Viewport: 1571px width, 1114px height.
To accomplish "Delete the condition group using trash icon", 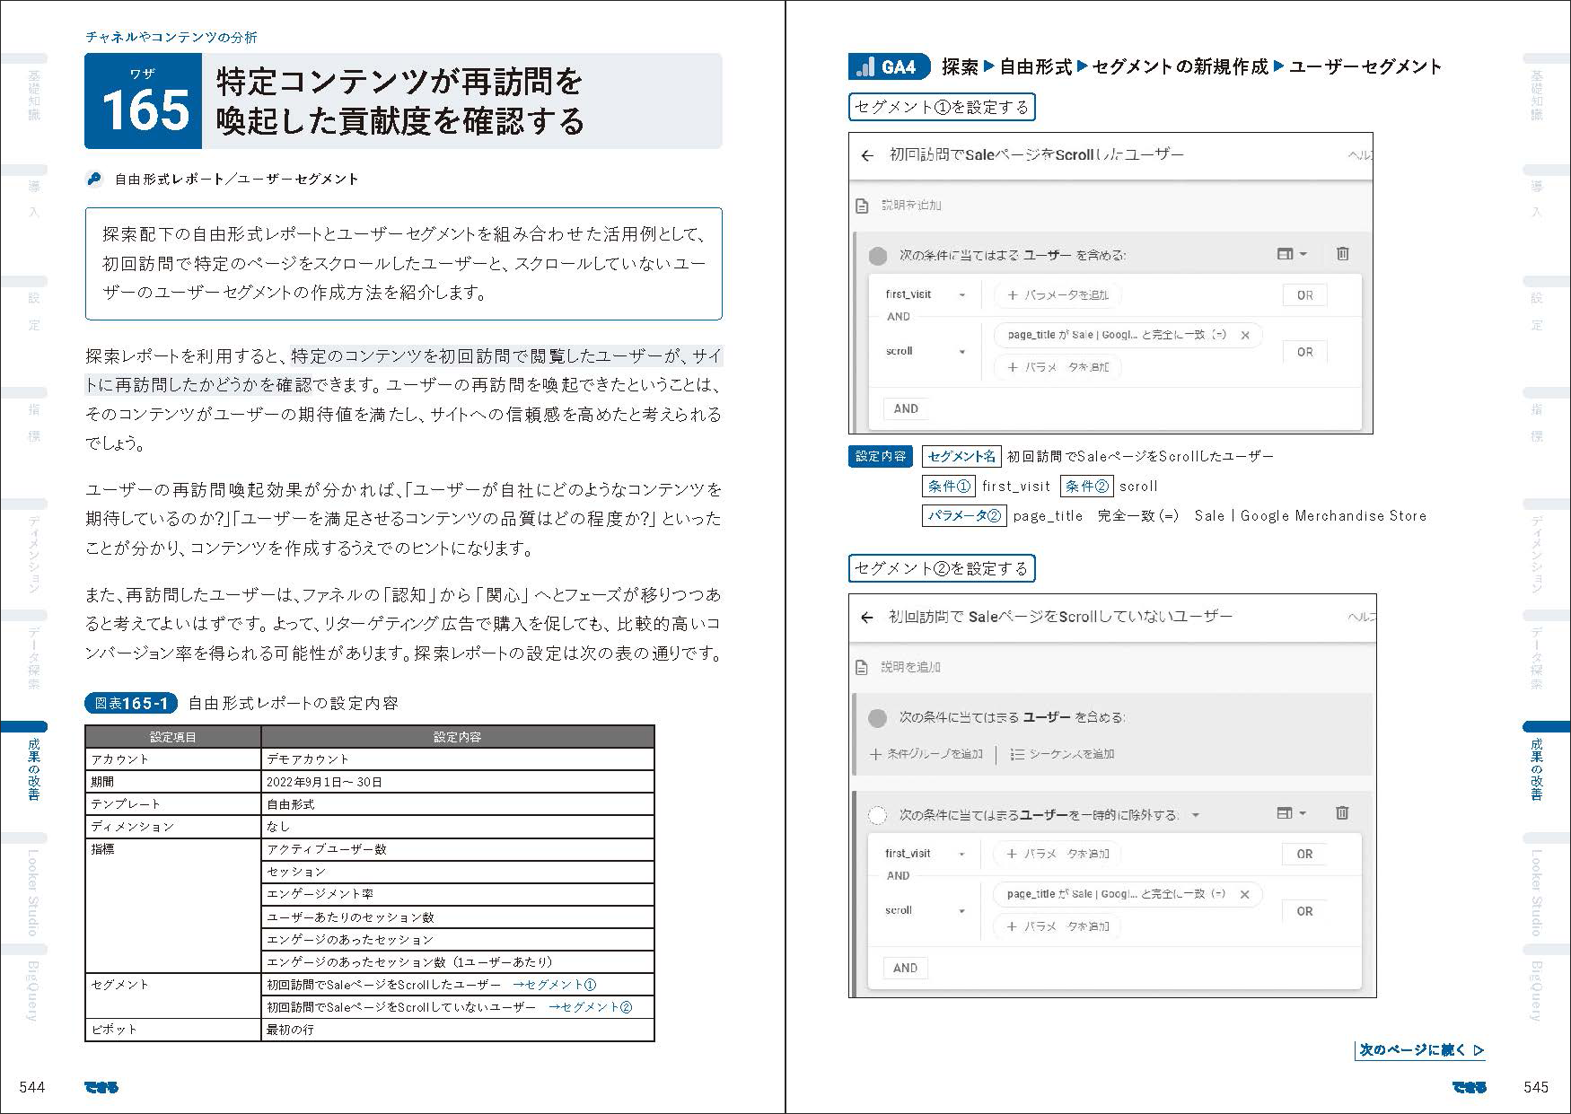I will click(x=1343, y=254).
